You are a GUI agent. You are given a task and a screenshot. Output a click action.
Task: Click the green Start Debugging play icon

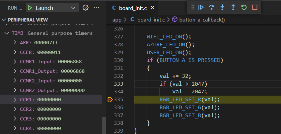(30, 8)
